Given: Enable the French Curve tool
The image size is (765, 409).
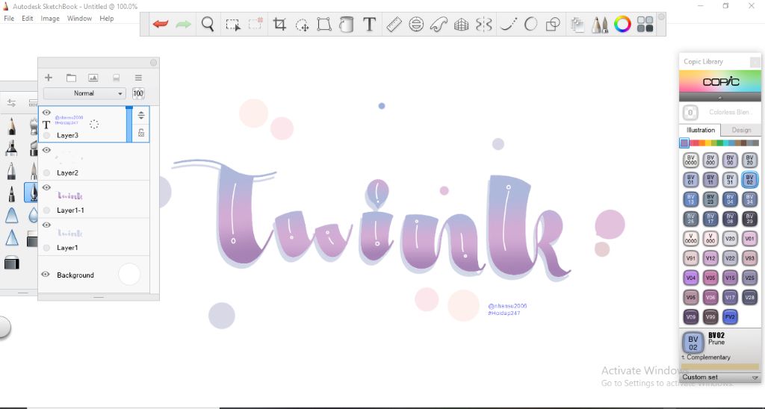Looking at the screenshot, I should coord(439,24).
